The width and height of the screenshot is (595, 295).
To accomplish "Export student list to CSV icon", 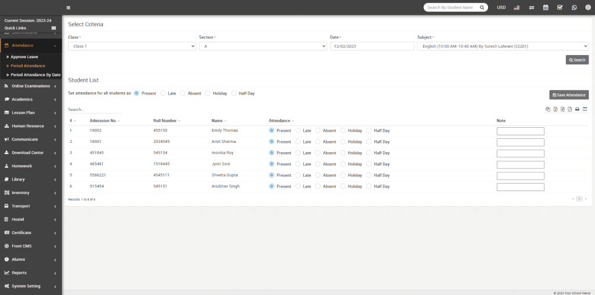I will 562,109.
